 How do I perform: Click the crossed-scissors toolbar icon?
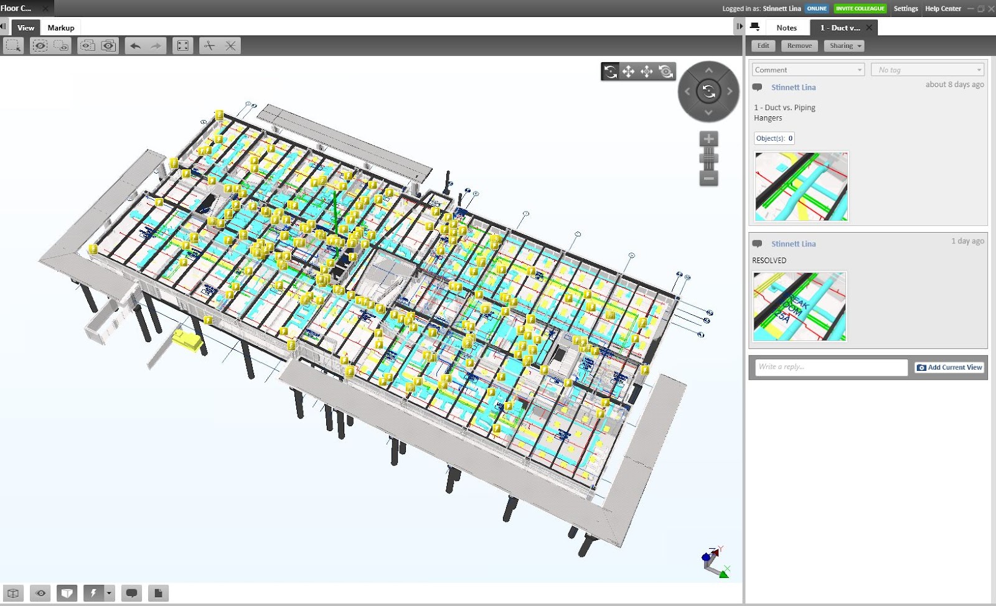tap(230, 45)
